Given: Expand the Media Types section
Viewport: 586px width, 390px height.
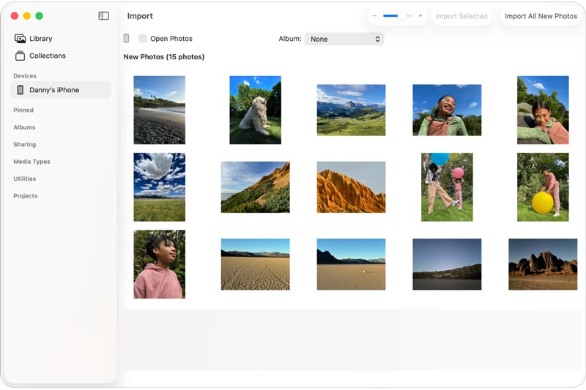Looking at the screenshot, I should point(31,162).
